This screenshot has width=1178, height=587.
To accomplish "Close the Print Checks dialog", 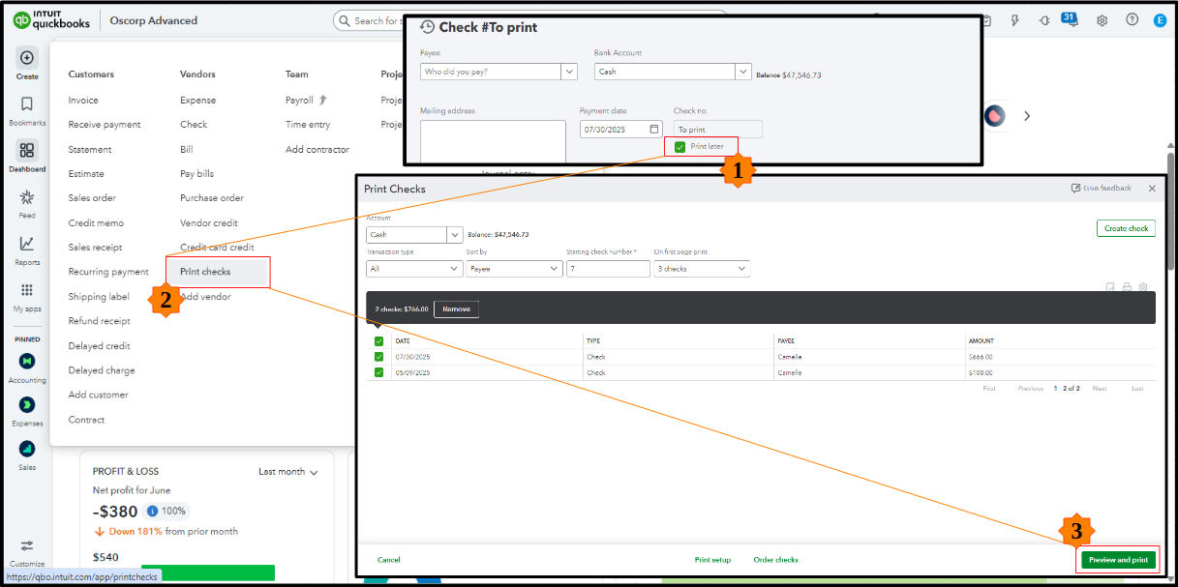I will pyautogui.click(x=1152, y=189).
